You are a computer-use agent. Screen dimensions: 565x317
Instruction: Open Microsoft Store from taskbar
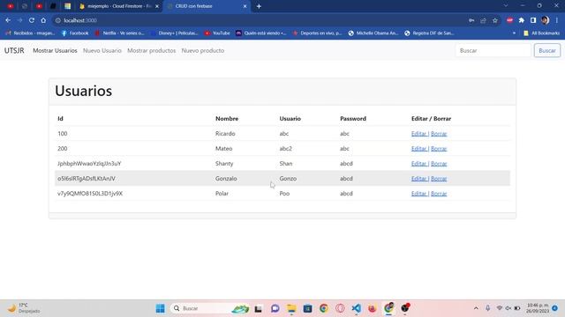pyautogui.click(x=307, y=308)
